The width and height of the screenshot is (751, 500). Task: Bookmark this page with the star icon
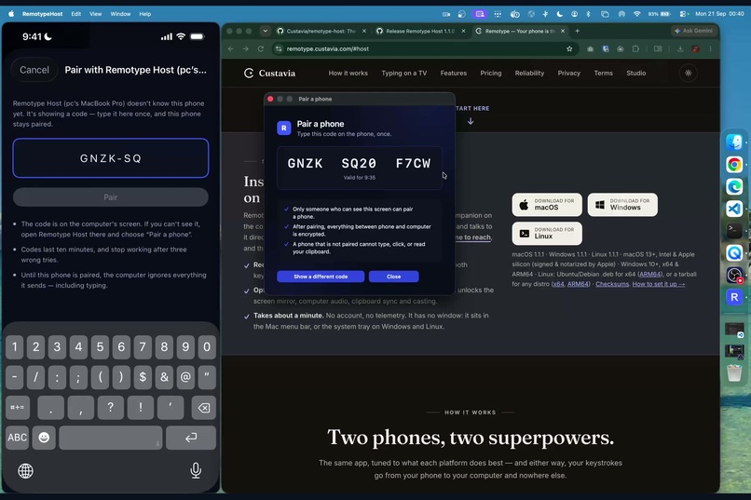pos(569,48)
